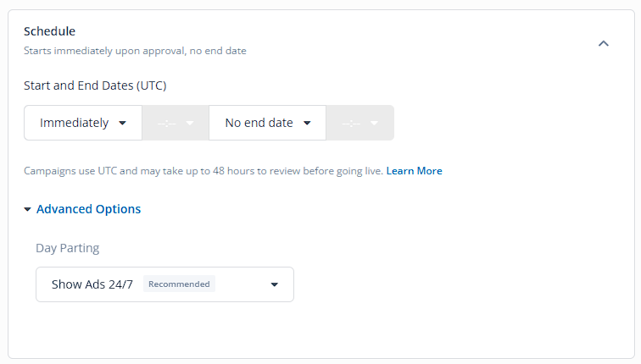Open the Immediately start date dropdown
641x364 pixels.
83,123
